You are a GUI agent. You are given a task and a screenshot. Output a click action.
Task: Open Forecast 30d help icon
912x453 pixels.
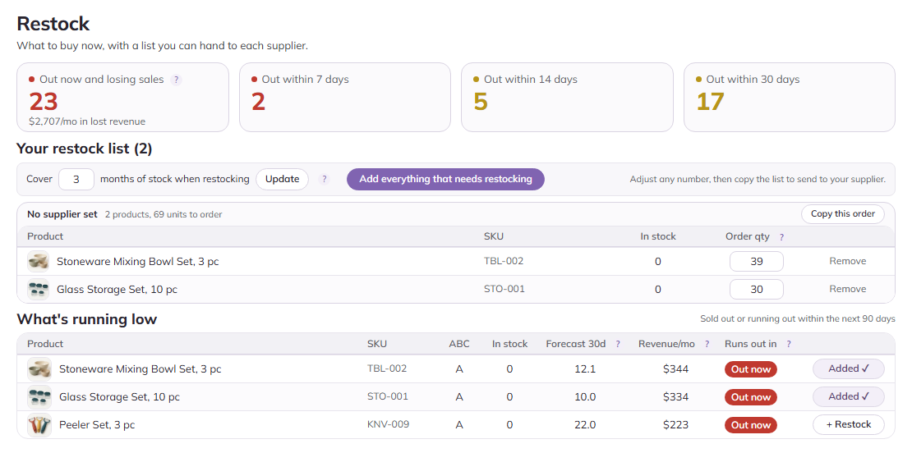tap(618, 344)
